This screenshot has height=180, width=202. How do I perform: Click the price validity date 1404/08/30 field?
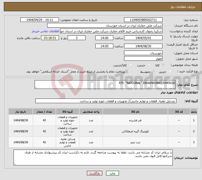click(143, 46)
